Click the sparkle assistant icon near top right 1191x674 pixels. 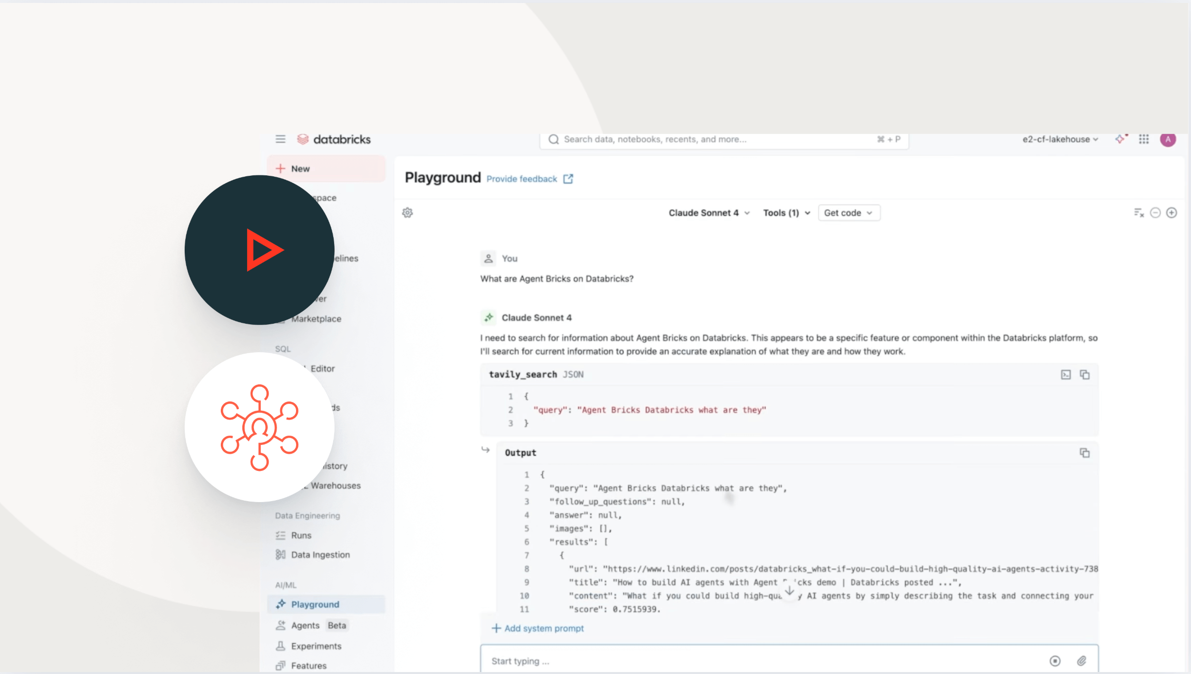point(1120,139)
